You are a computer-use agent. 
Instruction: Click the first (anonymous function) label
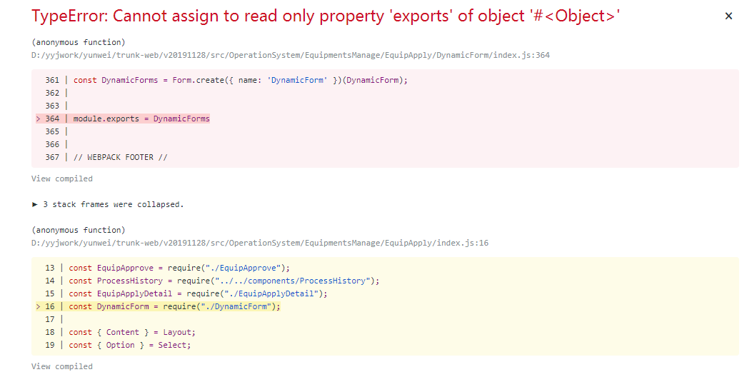click(x=79, y=42)
